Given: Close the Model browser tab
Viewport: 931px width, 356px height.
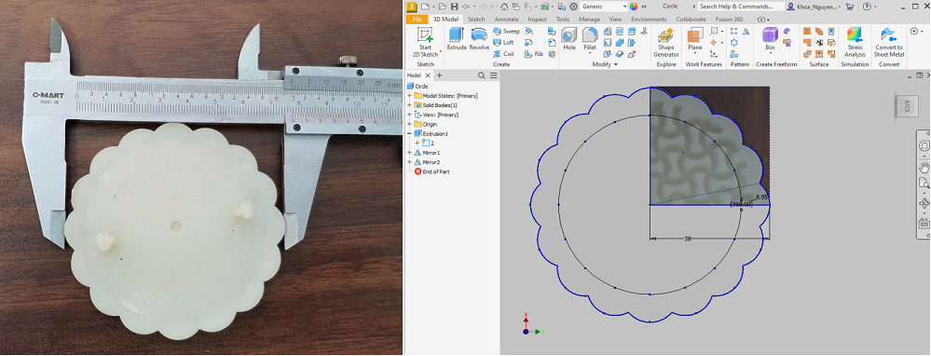Looking at the screenshot, I should coord(428,75).
